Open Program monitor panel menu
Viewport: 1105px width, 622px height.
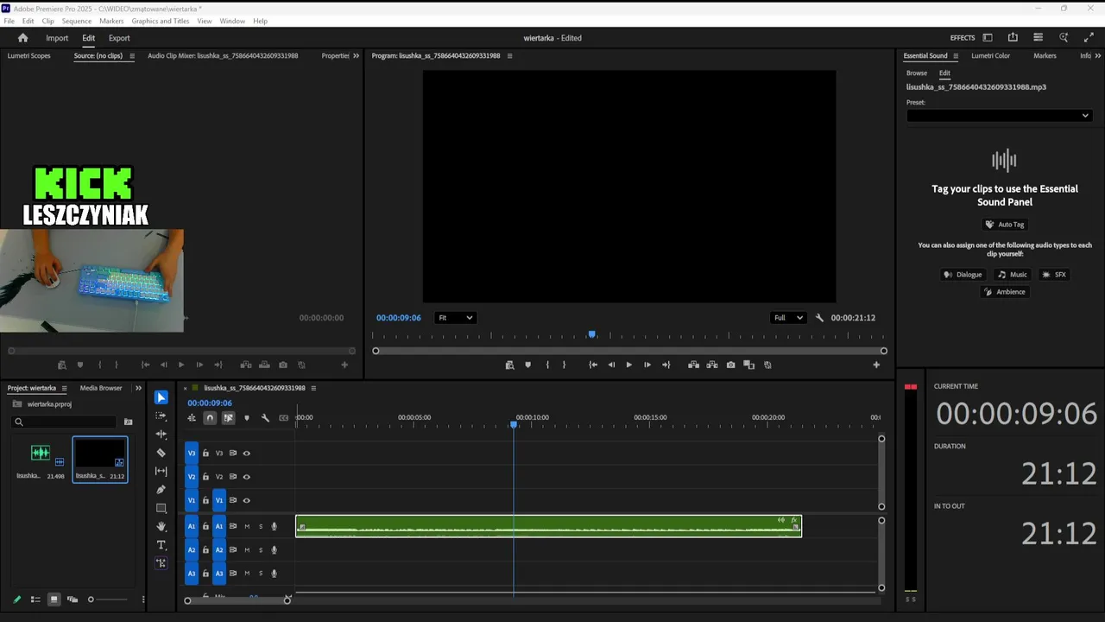(509, 55)
